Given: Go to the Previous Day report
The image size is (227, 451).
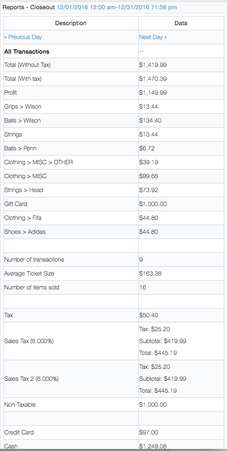Looking at the screenshot, I should point(23,37).
